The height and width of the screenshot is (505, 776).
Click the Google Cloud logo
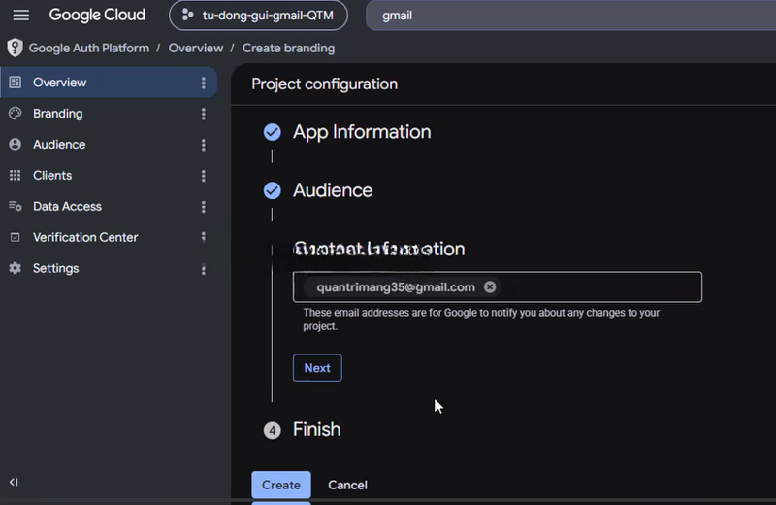(x=97, y=15)
